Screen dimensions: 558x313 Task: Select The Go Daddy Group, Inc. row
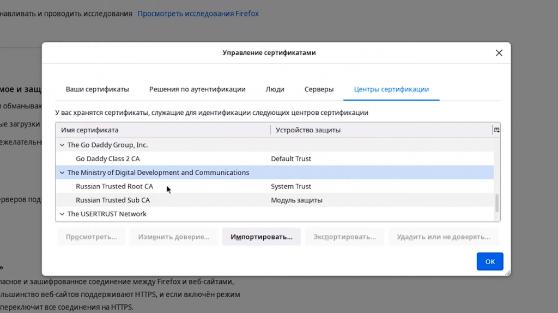point(275,145)
